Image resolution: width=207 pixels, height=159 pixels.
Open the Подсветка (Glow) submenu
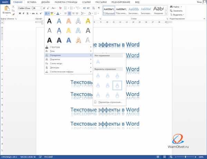click(68, 59)
